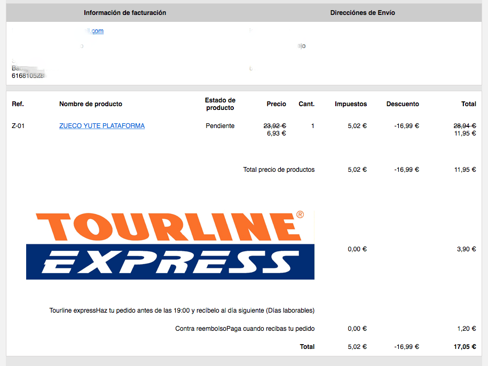Click the 'Pendiente' product status

point(220,125)
